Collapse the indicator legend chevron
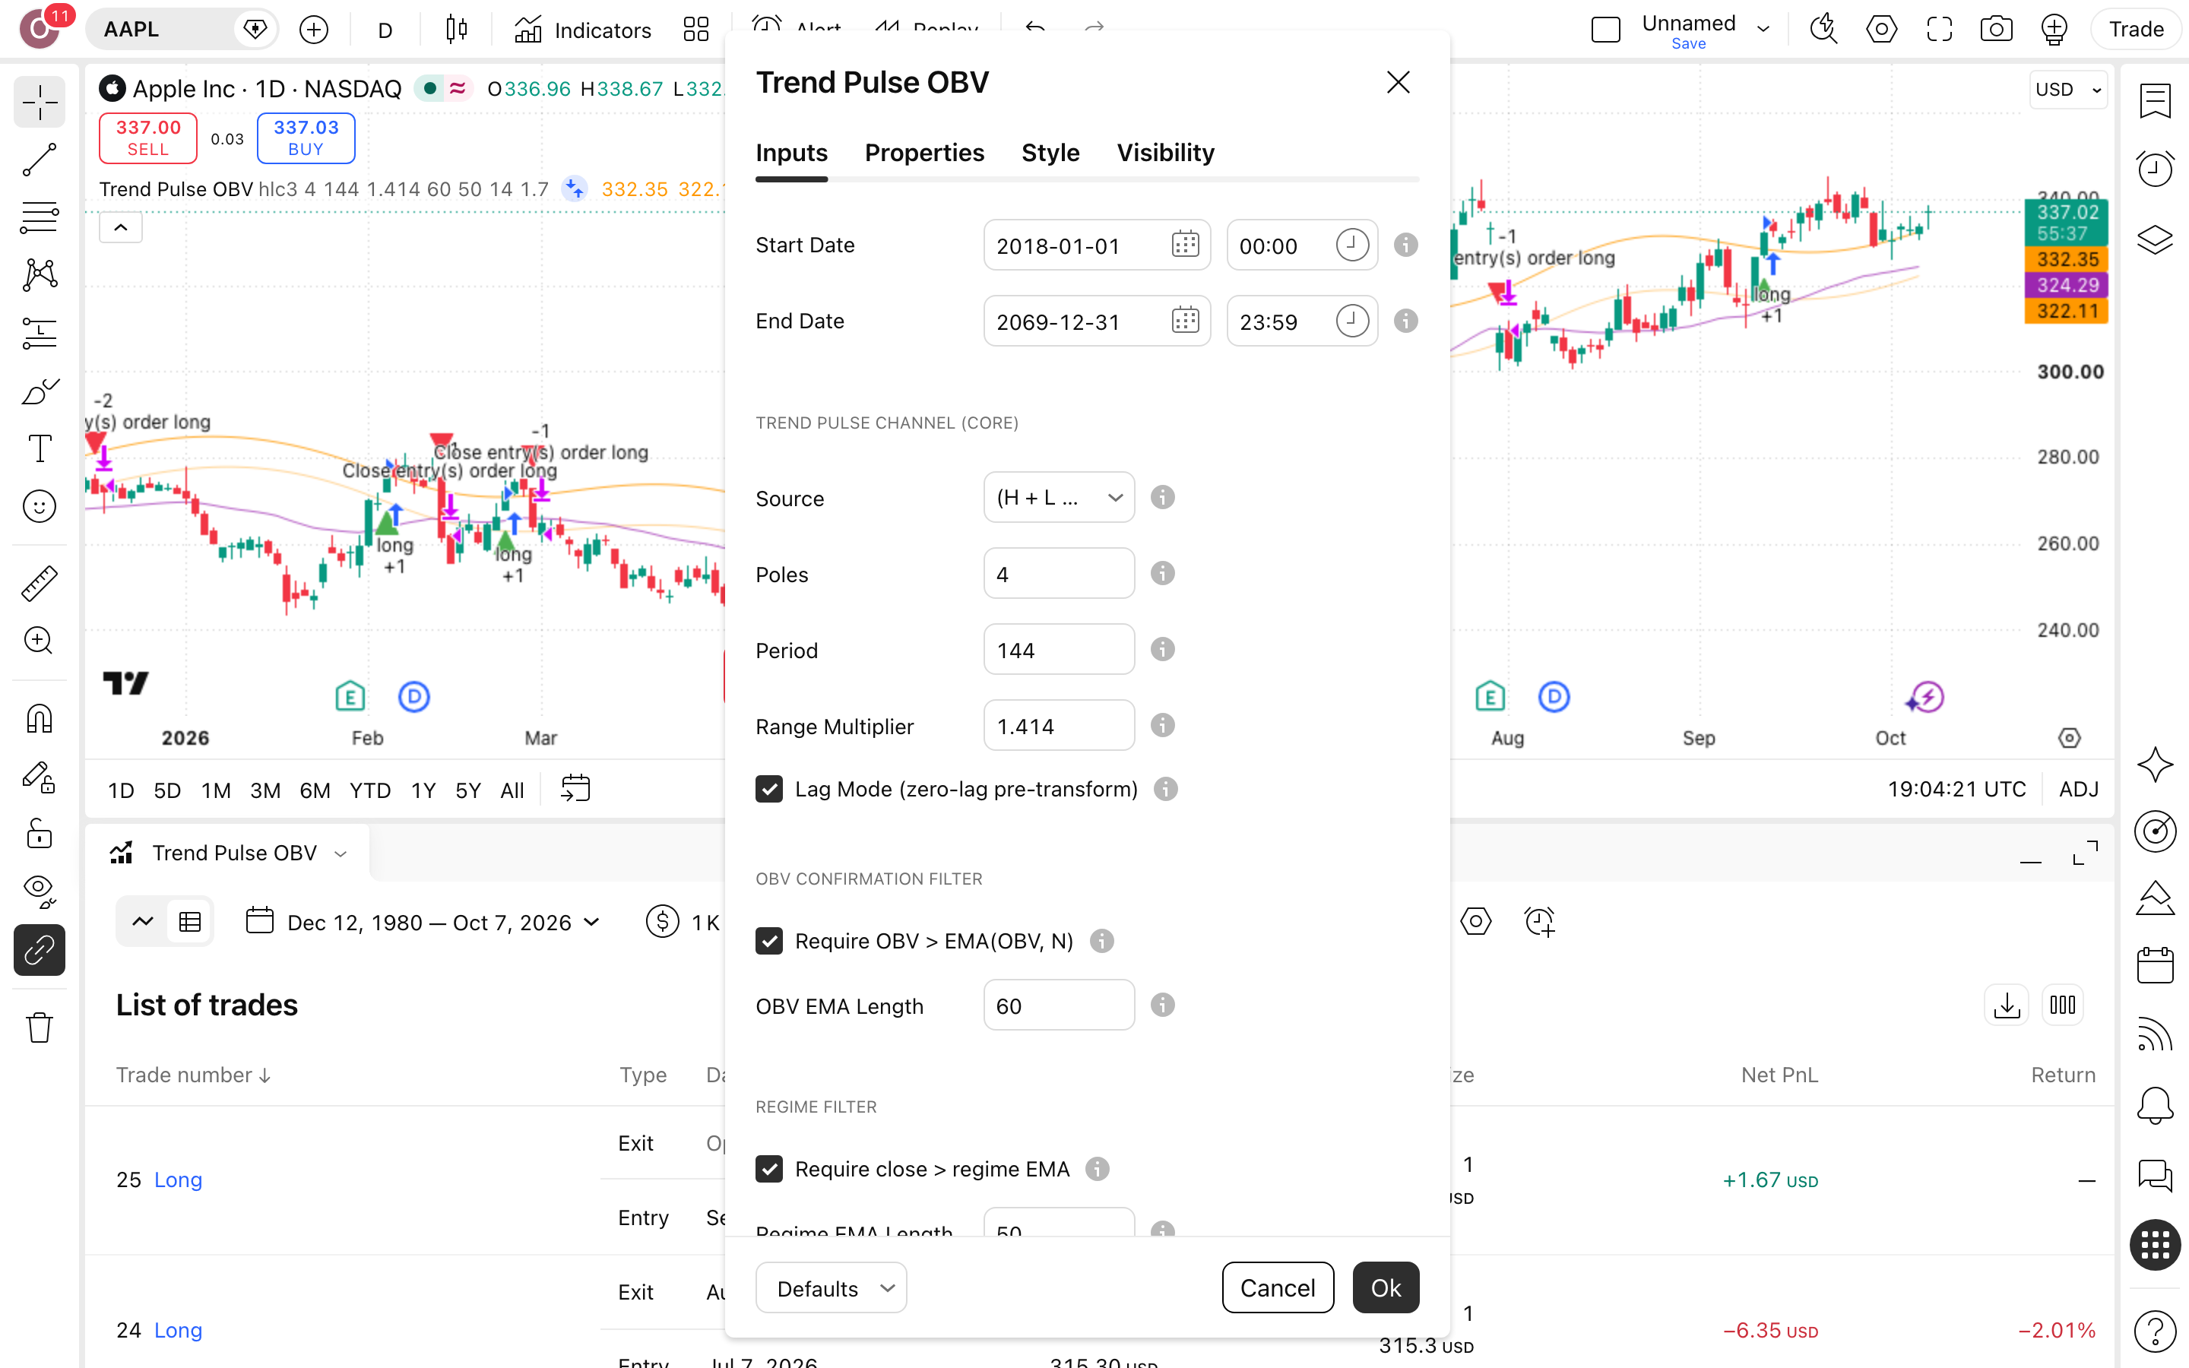The height and width of the screenshot is (1368, 2189). click(x=120, y=227)
